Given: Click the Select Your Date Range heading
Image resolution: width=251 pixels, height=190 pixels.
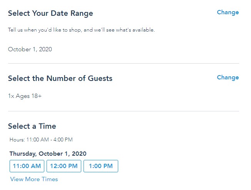Looking at the screenshot, I should coord(50,13).
